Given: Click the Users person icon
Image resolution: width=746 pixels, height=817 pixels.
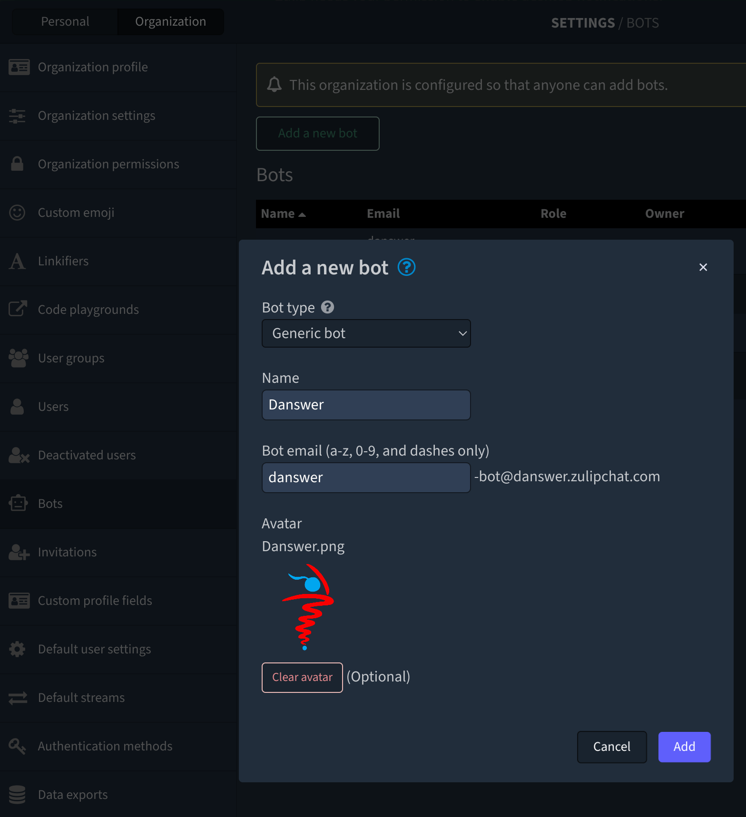Looking at the screenshot, I should (x=17, y=407).
